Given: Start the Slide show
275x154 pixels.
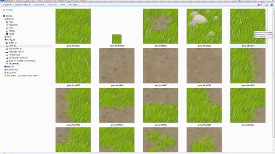Looking at the screenshot, I should point(52,5).
